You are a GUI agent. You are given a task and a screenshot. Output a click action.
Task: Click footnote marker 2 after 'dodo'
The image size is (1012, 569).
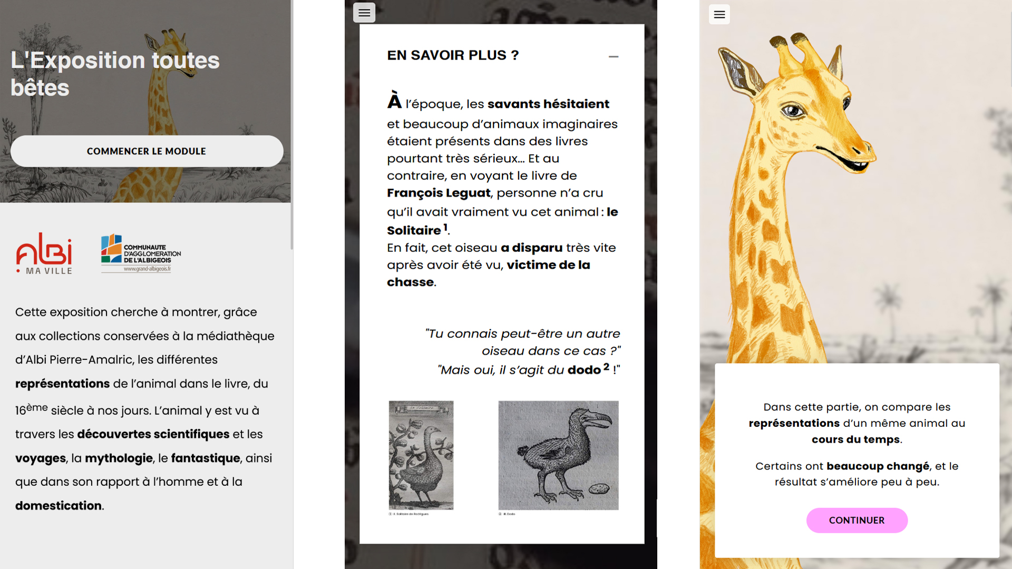[606, 367]
